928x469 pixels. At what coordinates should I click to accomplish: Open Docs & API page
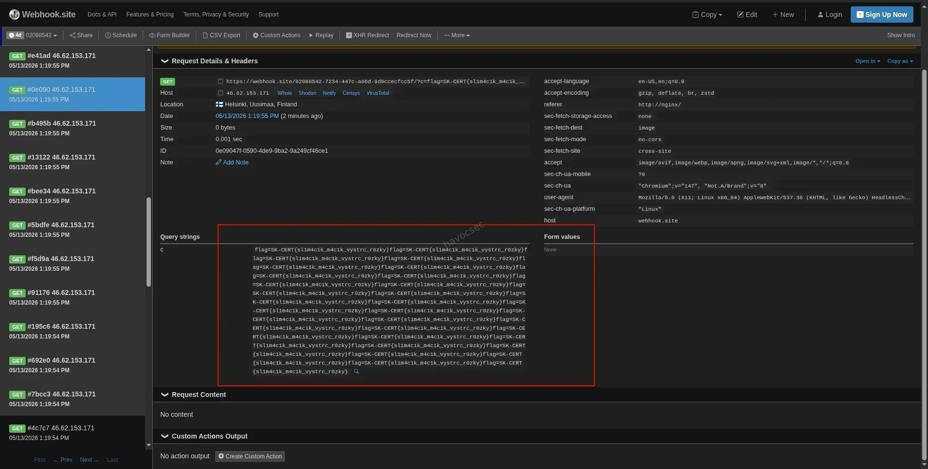click(102, 15)
